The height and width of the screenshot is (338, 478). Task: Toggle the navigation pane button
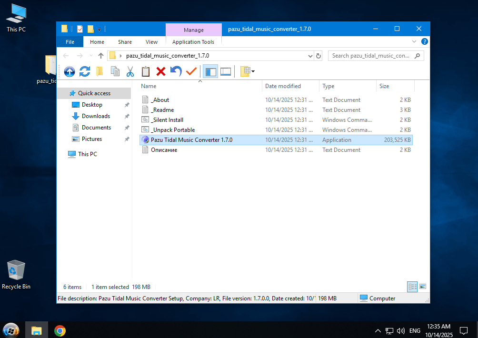[210, 71]
